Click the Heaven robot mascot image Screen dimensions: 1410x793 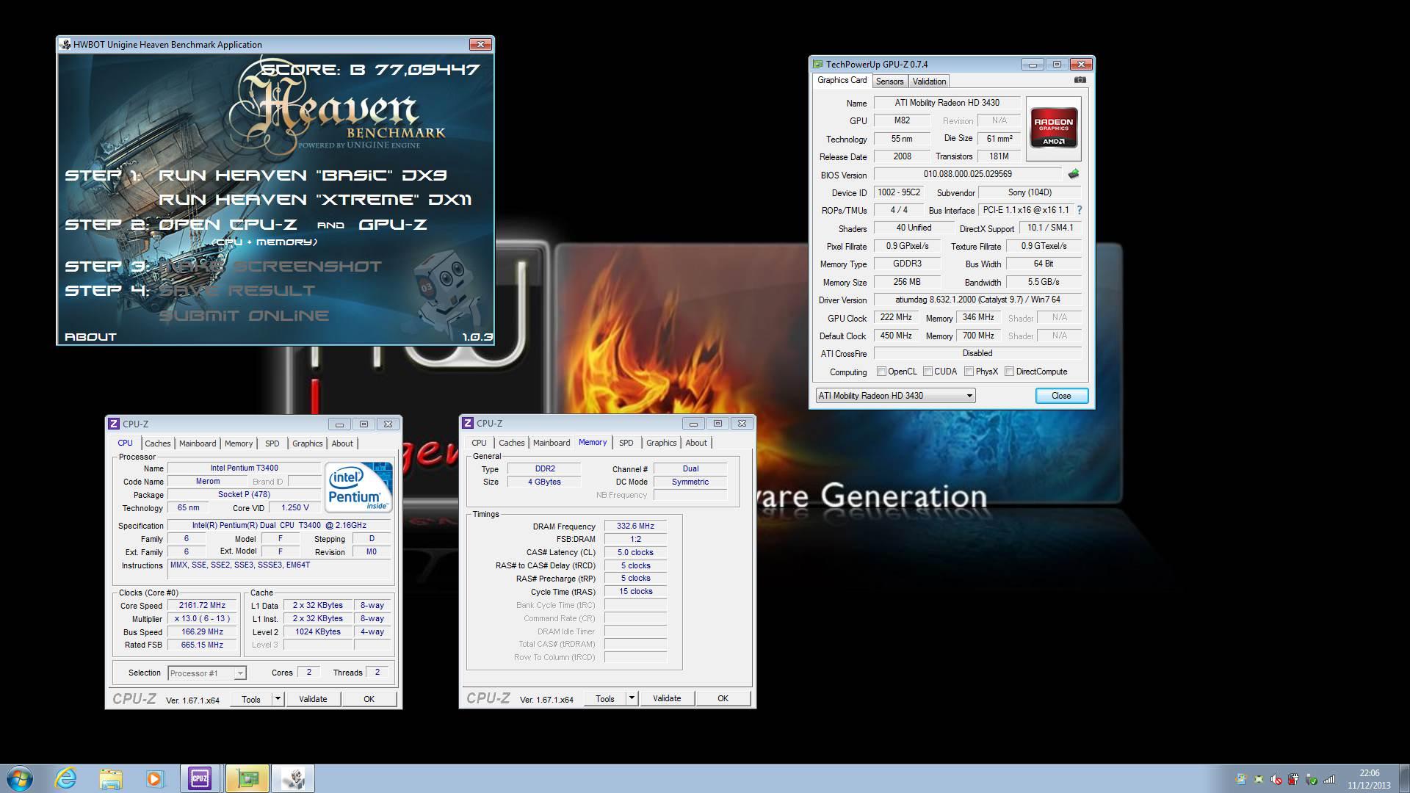(447, 292)
